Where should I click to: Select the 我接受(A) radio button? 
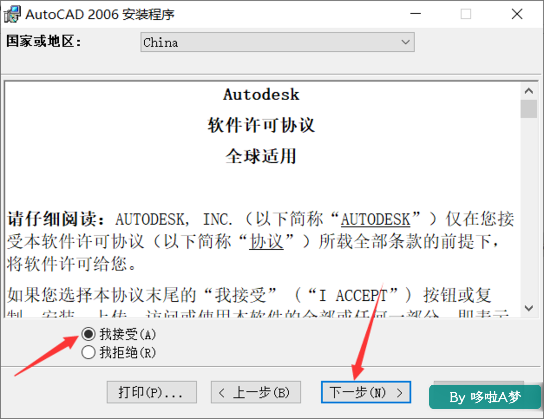pyautogui.click(x=88, y=334)
